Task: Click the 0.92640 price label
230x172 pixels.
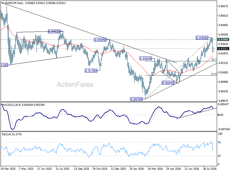Action: [145, 58]
